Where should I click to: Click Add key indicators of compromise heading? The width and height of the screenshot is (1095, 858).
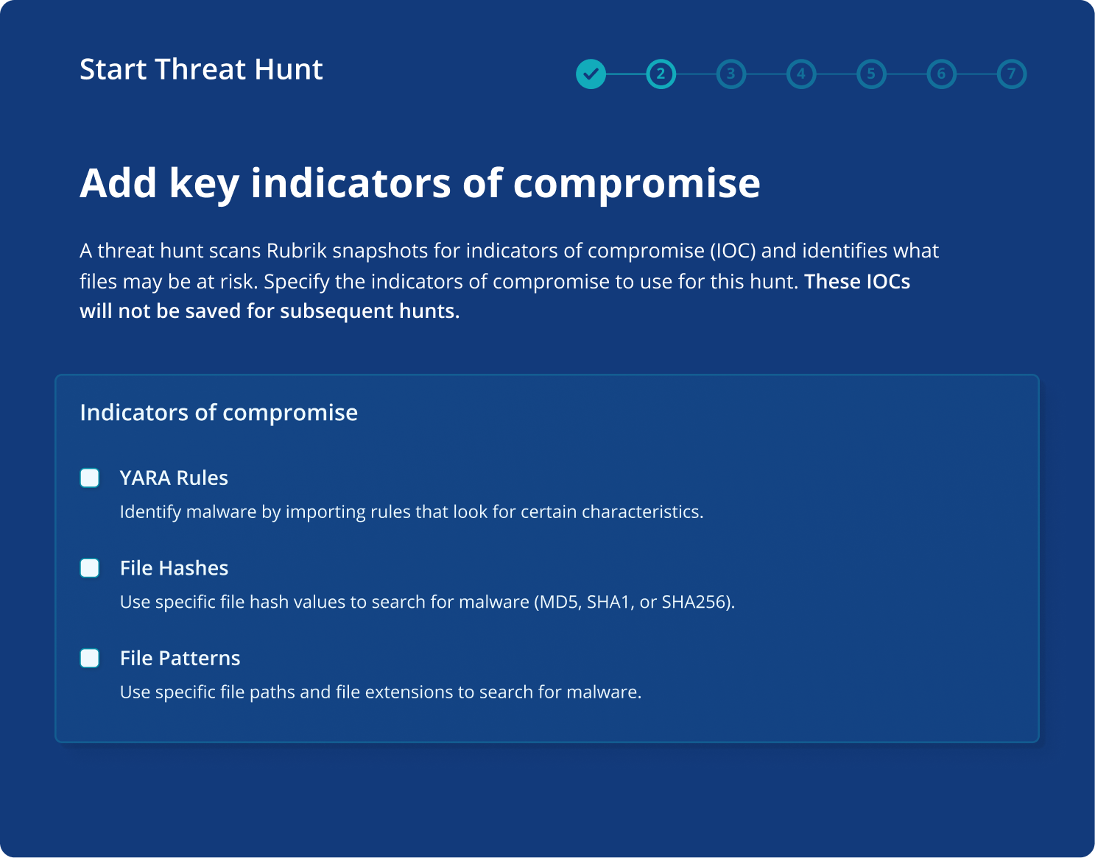click(x=420, y=183)
